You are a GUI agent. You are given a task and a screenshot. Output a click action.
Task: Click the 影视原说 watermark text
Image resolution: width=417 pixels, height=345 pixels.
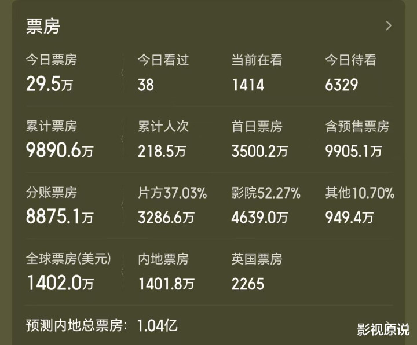[x=383, y=328]
